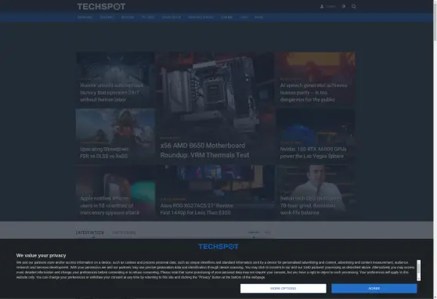Open Nvidia RTX A6000 Las Vegas Sphere article
Screen dimensions: 437x299
click(x=313, y=153)
